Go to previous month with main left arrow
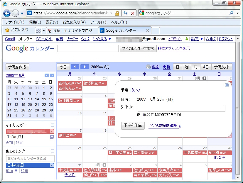The width and height of the screenshot is (243, 183). point(75,67)
